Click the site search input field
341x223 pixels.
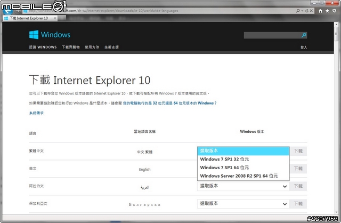tap(272, 35)
